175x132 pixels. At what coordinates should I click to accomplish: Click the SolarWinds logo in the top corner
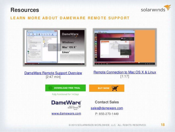click(x=156, y=9)
